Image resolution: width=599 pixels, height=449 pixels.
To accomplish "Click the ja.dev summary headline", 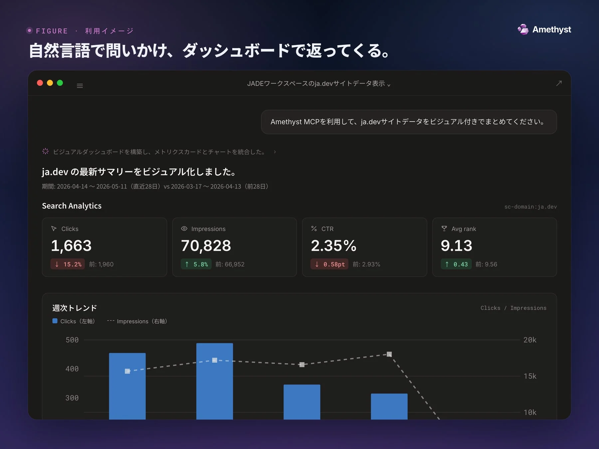I will click(x=139, y=172).
